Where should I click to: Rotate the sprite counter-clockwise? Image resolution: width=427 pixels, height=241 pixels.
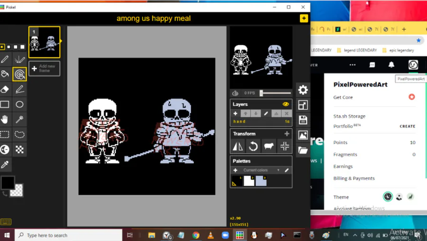(253, 146)
